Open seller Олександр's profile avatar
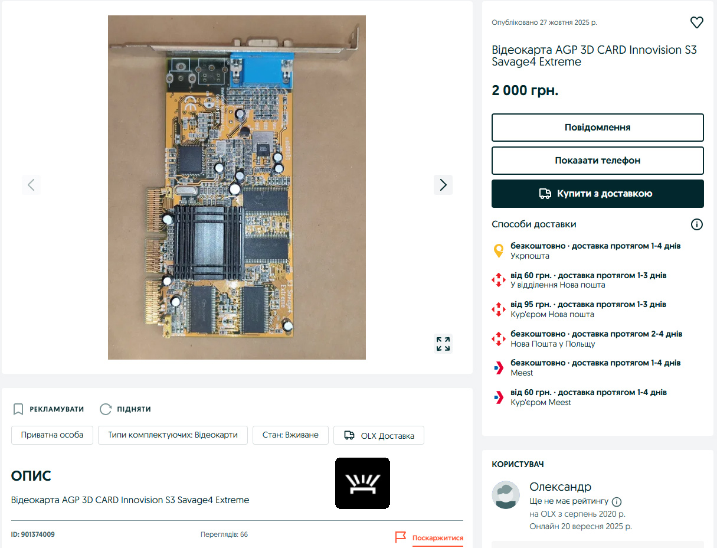The image size is (717, 548). point(506,495)
